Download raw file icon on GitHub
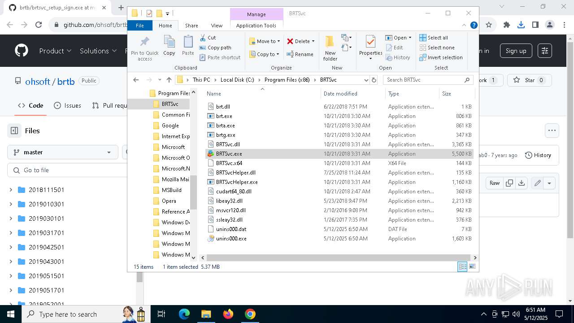Viewport: 574px width, 323px height. coord(521,183)
